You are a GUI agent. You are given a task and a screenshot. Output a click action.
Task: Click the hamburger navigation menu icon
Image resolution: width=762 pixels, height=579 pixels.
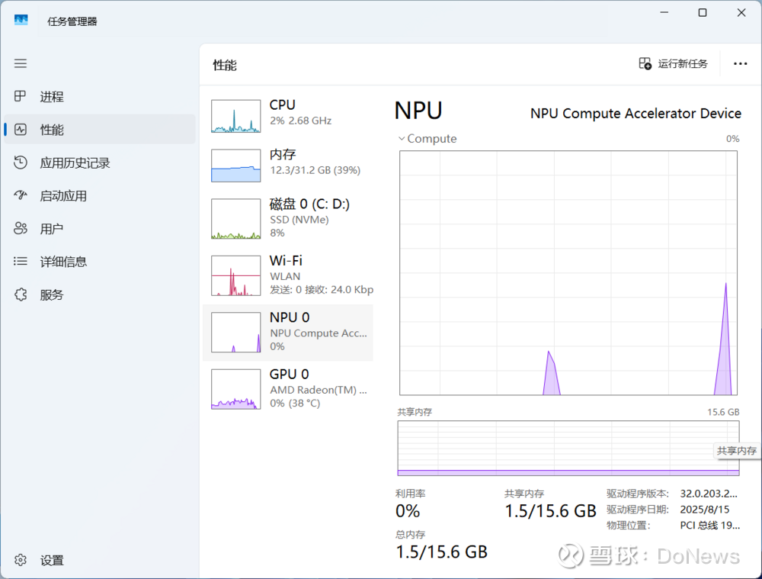21,64
